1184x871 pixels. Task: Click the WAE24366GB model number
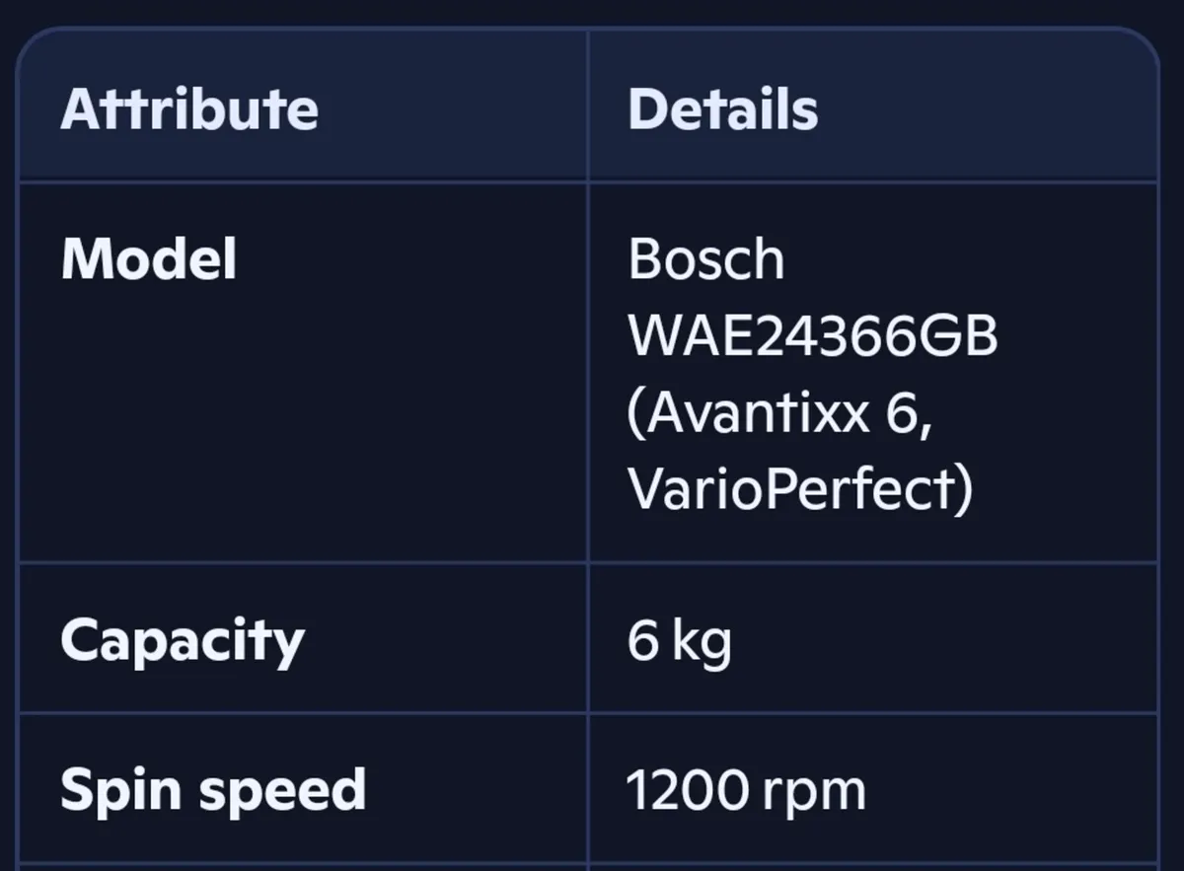click(x=813, y=336)
